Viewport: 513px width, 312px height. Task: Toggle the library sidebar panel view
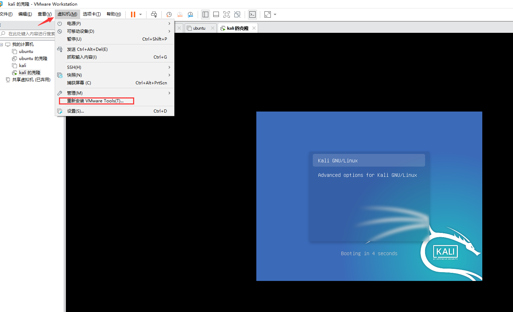205,14
